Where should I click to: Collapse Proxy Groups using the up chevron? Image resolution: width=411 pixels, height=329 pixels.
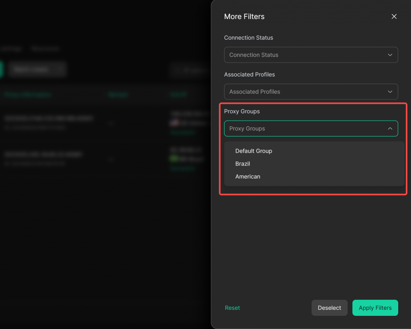click(x=390, y=129)
